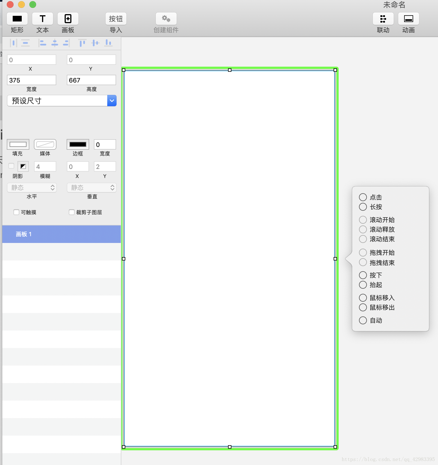The height and width of the screenshot is (465, 438).
Task: Click the 模糊 blur value field
Action: tap(45, 166)
